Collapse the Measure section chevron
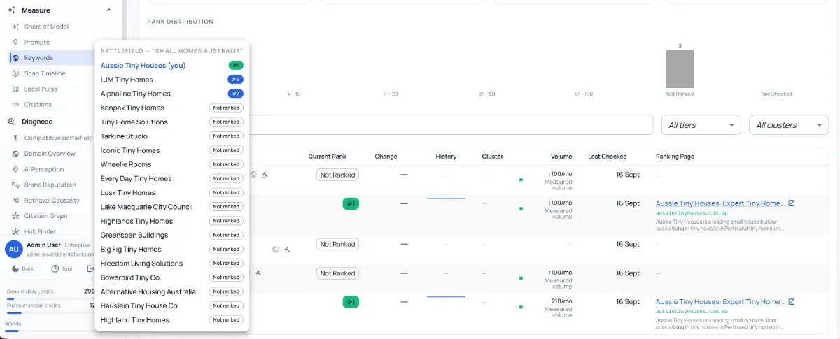This screenshot has width=840, height=339. point(109,10)
